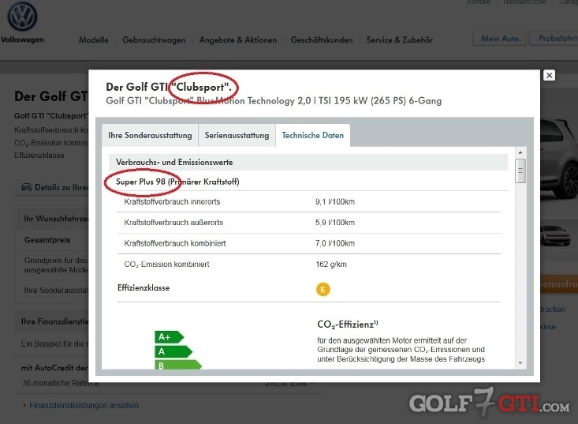Screen dimensions: 578x424
Task: Click the B efficiency label arrow
Action: point(178,365)
